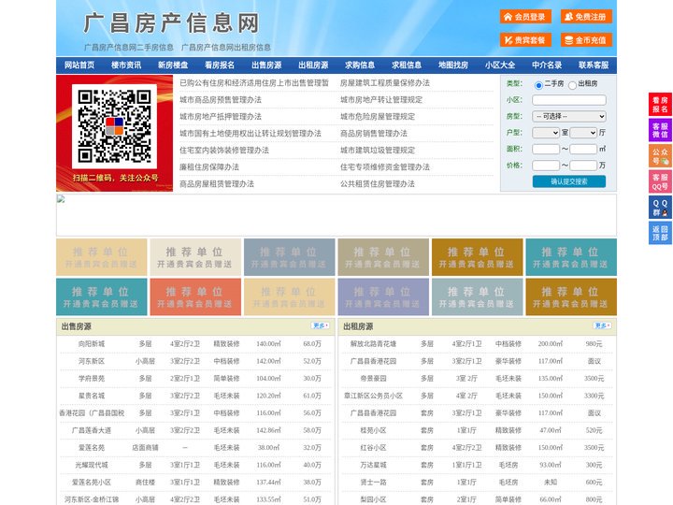
Task: Open 新房楼盘 navigation item
Action: (173, 65)
